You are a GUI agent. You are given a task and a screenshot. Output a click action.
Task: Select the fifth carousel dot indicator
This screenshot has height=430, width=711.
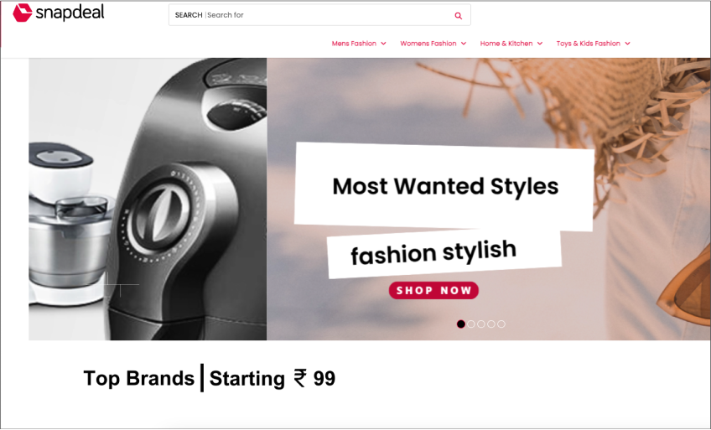[x=501, y=324]
